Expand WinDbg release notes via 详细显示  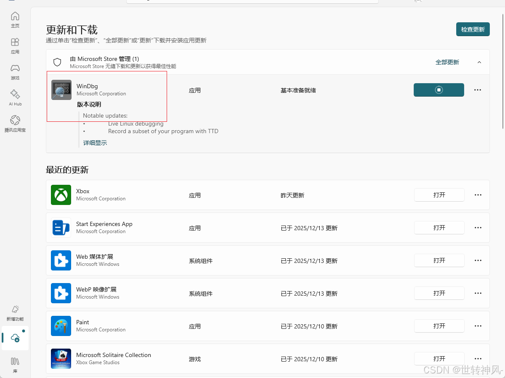(95, 143)
